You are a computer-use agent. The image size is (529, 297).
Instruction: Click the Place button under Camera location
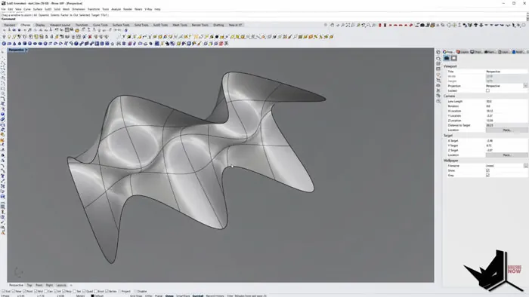coord(506,130)
